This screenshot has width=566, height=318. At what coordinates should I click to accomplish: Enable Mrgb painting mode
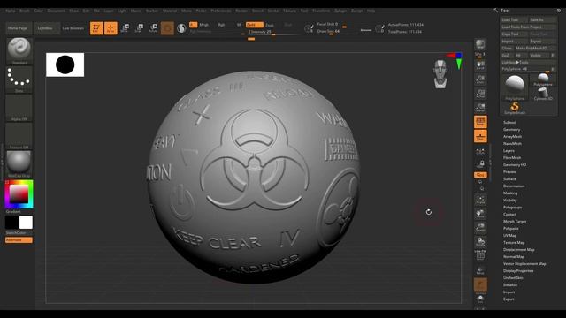coord(204,25)
